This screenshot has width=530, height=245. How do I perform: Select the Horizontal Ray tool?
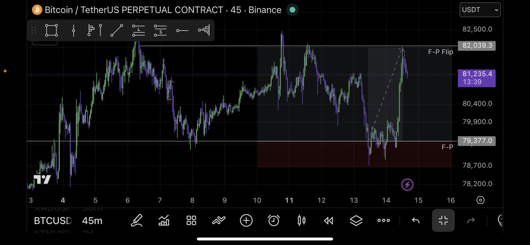[x=182, y=30]
